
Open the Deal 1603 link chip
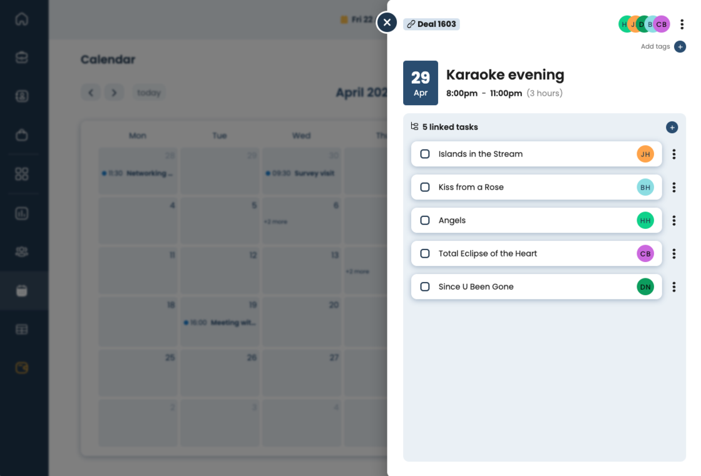pos(431,24)
